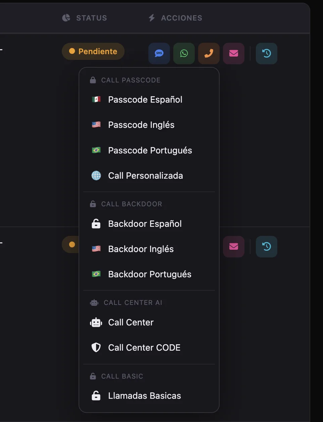Image resolution: width=323 pixels, height=422 pixels.
Task: Click the Pendiente status badge
Action: click(x=93, y=51)
